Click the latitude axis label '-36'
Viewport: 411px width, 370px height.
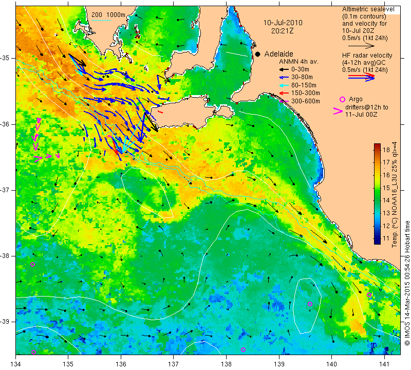pos(5,124)
